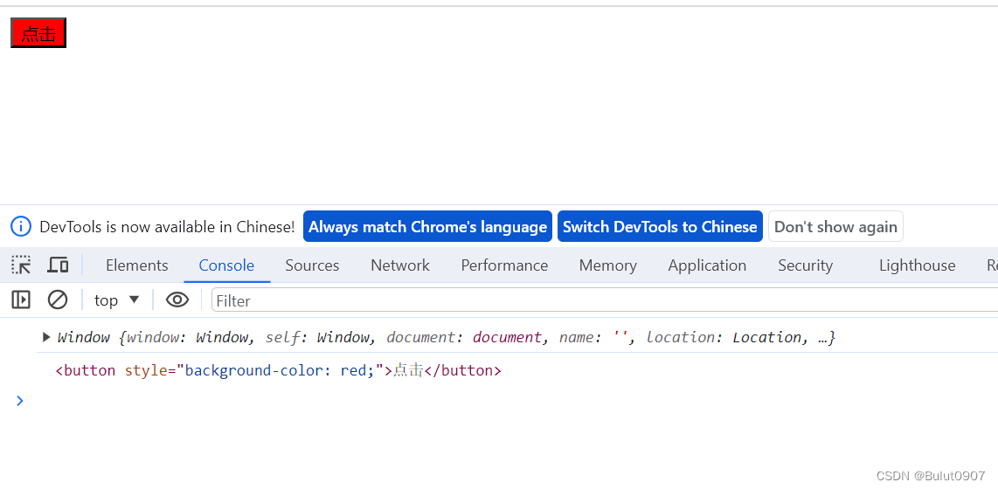Click Always match Chrome's language button
Viewport: 998px width, 489px height.
(427, 226)
